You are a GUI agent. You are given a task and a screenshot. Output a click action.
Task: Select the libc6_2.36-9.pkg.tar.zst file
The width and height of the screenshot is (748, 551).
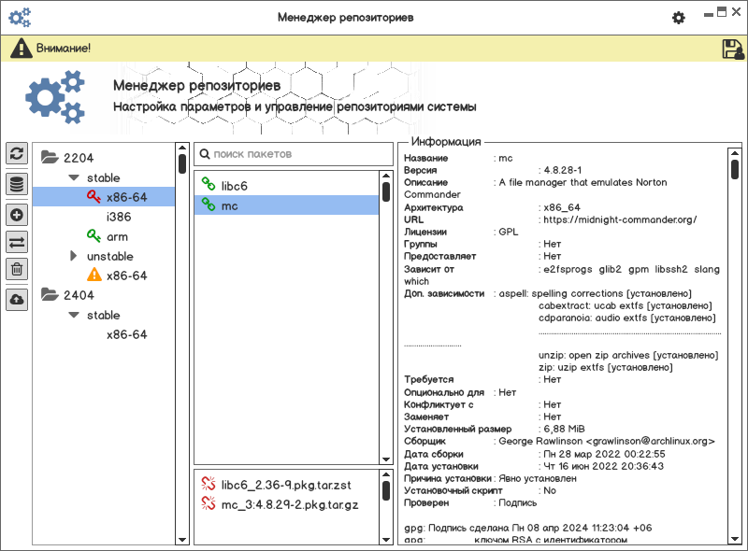(285, 485)
